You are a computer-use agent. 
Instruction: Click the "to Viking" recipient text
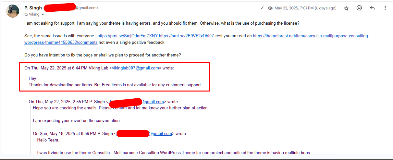coord(32,14)
